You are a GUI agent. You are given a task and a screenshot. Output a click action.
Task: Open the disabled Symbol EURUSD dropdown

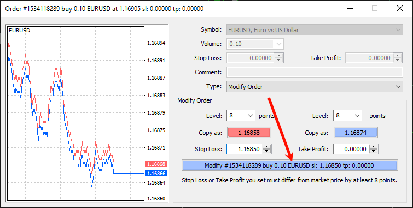tap(315, 30)
